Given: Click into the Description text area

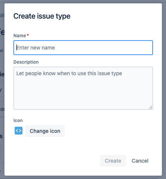Looking at the screenshot, I should click(83, 88).
